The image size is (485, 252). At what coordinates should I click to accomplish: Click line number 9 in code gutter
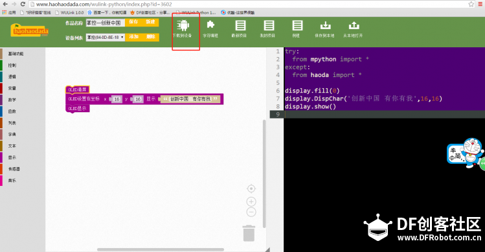tap(278, 115)
